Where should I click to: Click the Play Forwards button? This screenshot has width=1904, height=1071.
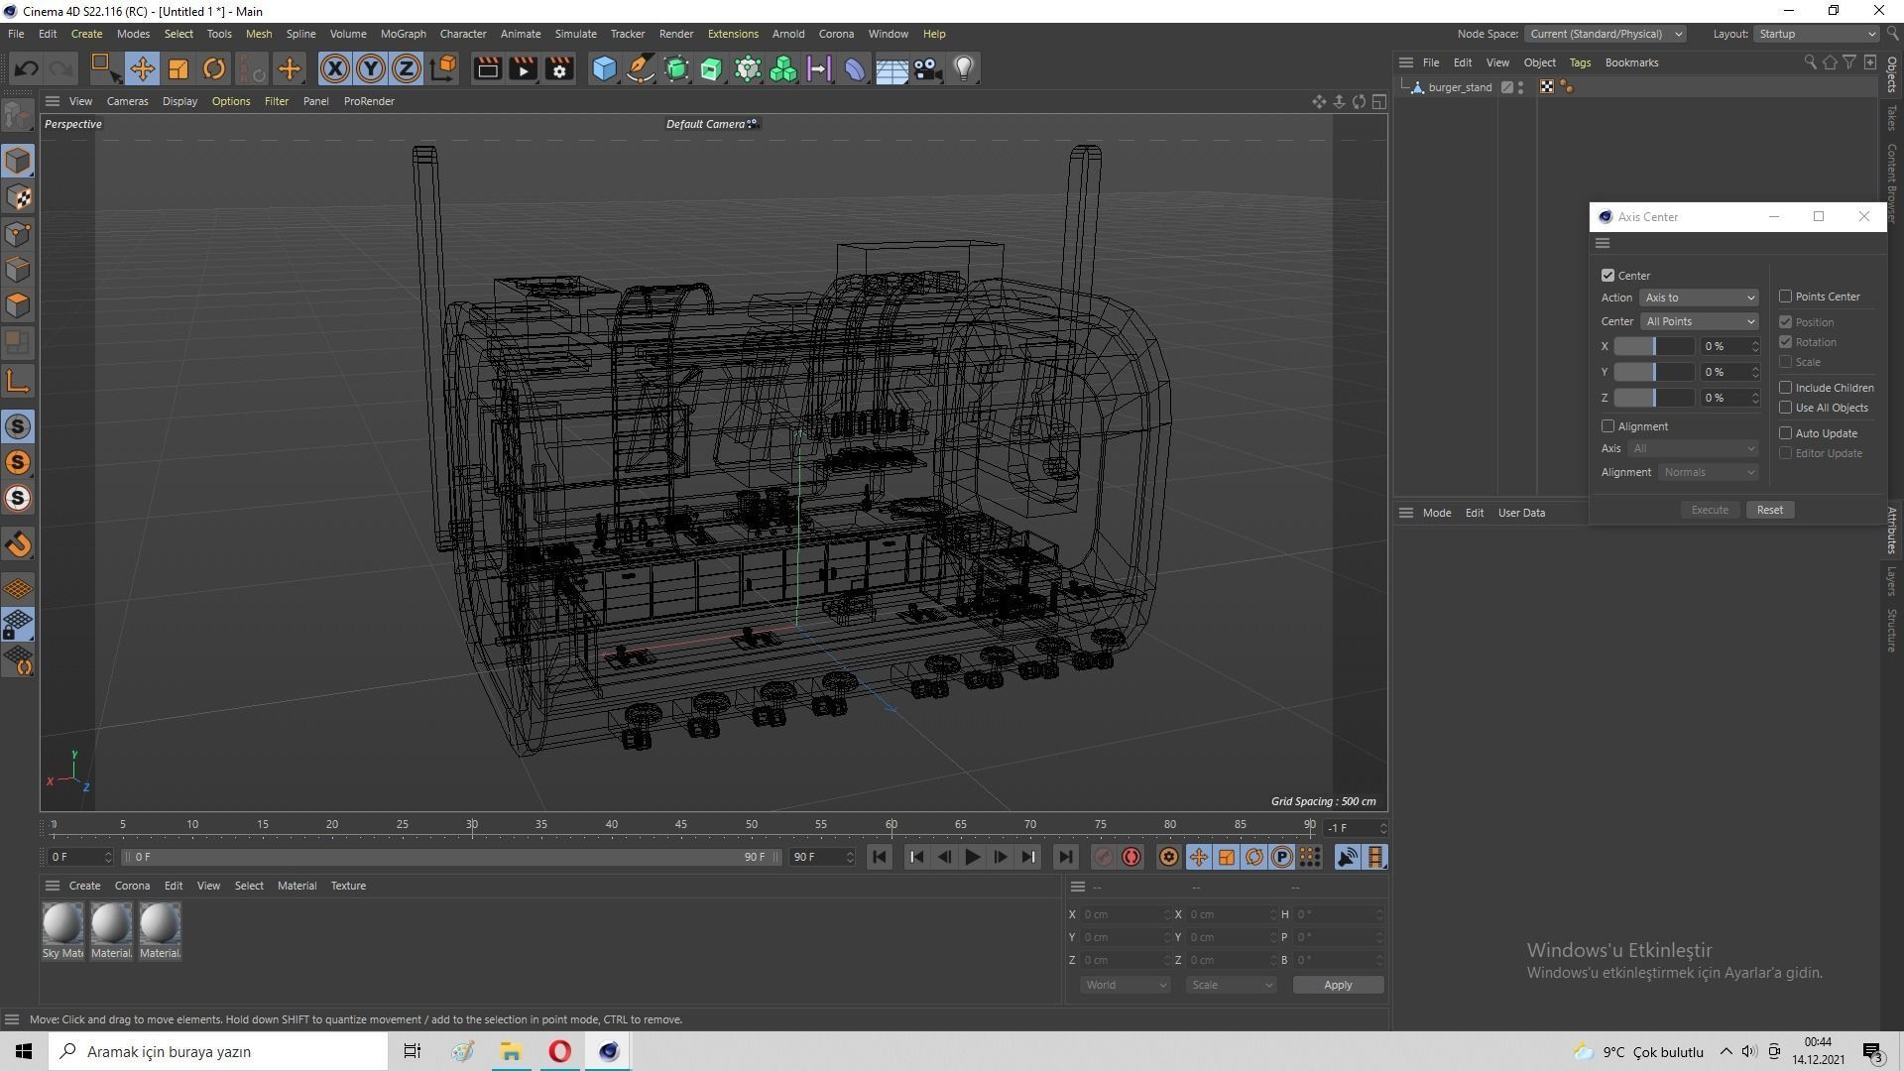[972, 857]
